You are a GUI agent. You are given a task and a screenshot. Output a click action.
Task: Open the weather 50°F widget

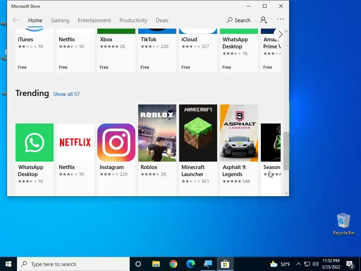point(280,264)
